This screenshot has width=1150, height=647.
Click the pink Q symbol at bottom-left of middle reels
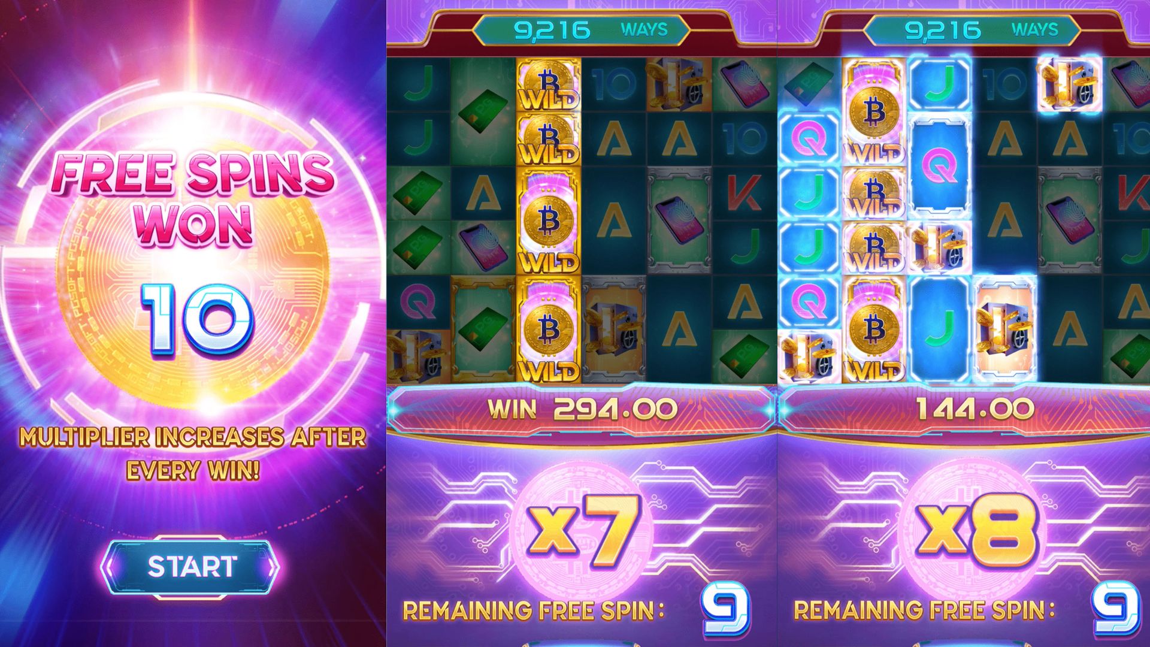[418, 302]
